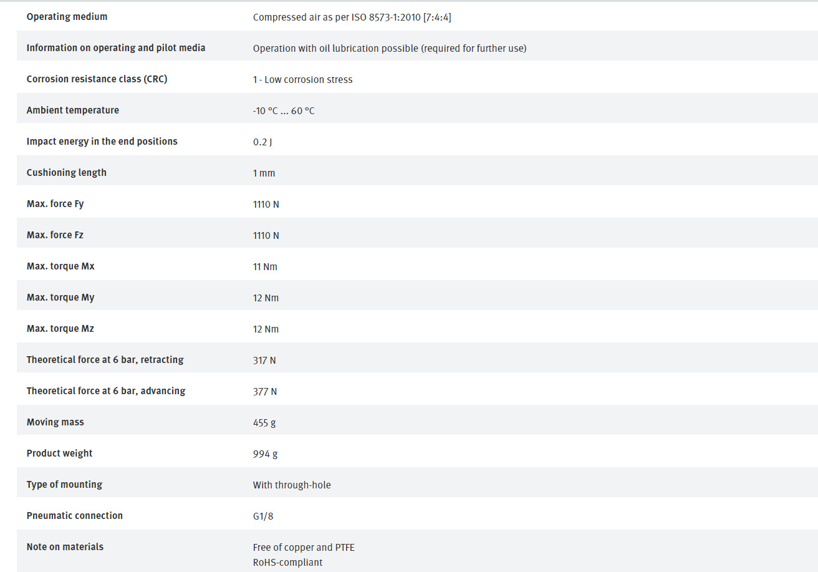
Task: Click Theoretical force at 6 bar, advancing label
Action: coord(106,391)
